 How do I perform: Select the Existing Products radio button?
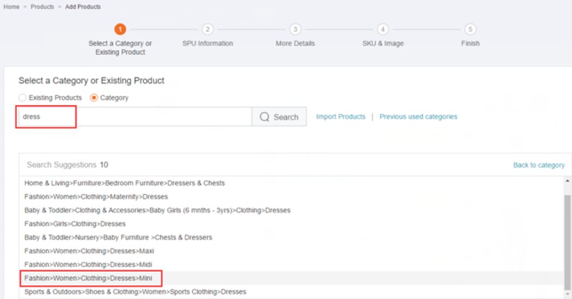pos(23,98)
